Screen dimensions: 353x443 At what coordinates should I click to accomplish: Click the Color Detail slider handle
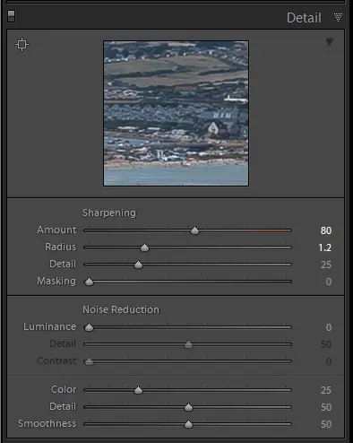(188, 407)
